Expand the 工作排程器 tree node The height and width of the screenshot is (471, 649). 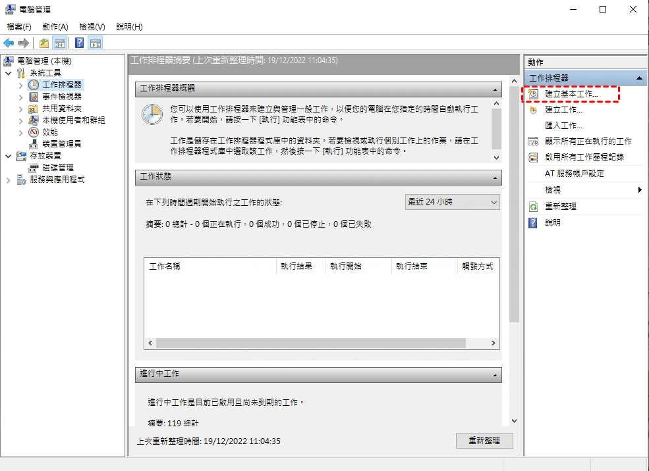click(x=20, y=85)
